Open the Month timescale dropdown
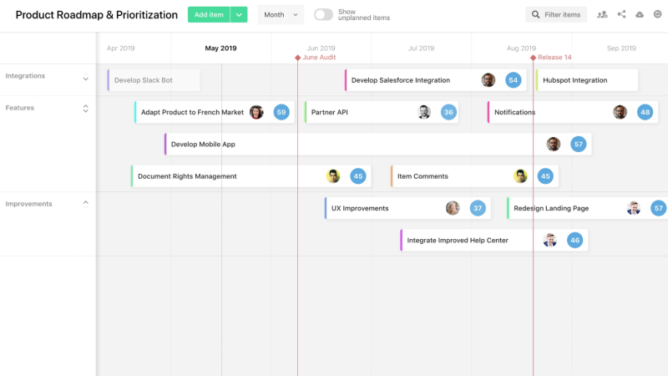The height and width of the screenshot is (376, 668). [281, 15]
